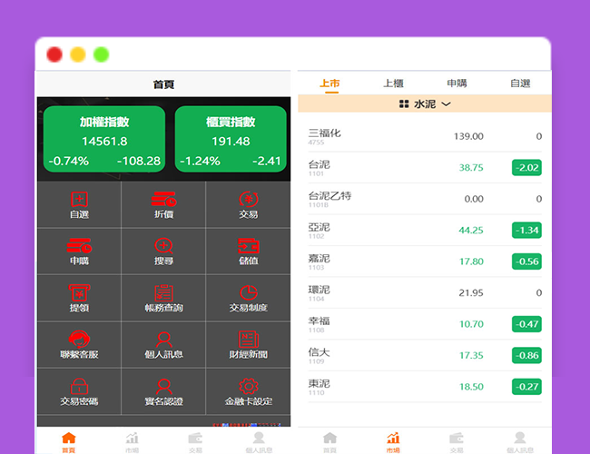Select the 東泥 stock name
The width and height of the screenshot is (590, 454).
[320, 383]
